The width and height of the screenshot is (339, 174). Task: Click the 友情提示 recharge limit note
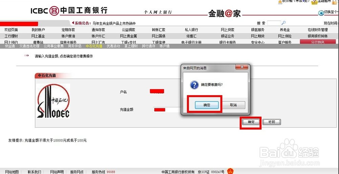[47, 140]
